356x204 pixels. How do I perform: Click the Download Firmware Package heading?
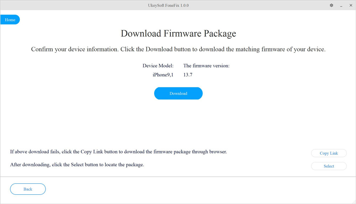(x=178, y=34)
